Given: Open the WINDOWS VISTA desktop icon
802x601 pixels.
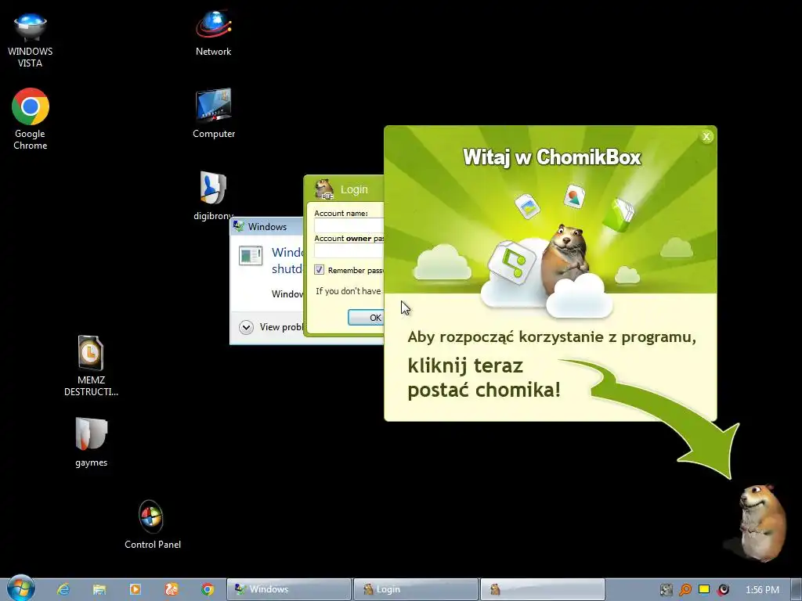Looking at the screenshot, I should (31, 40).
